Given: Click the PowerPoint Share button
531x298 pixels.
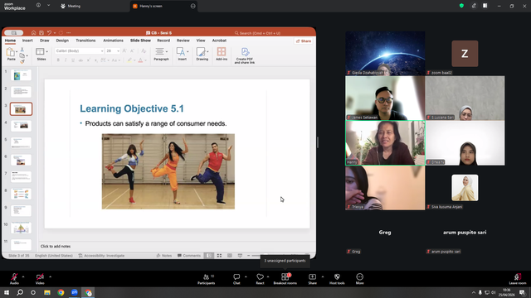Looking at the screenshot, I should (304, 41).
